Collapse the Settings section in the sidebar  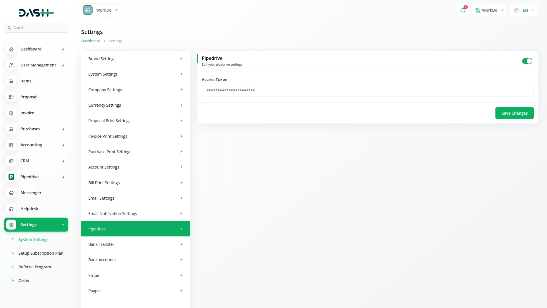(63, 224)
